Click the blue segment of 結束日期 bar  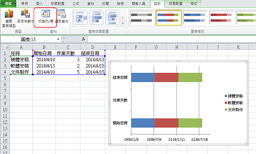[x=143, y=77]
